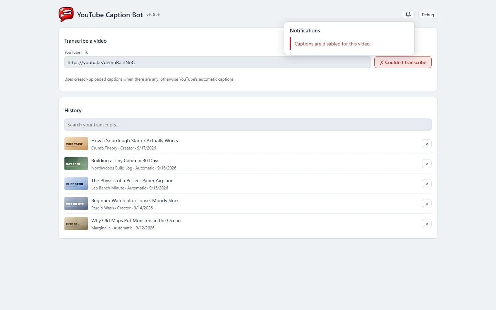
Task: Click 'Studio Wash · Creator · 9/14/2026' metadata
Action: [x=122, y=208]
